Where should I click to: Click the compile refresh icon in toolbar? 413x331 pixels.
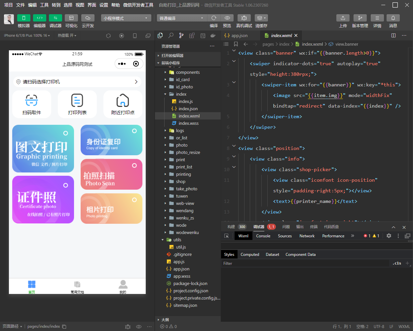[214, 18]
